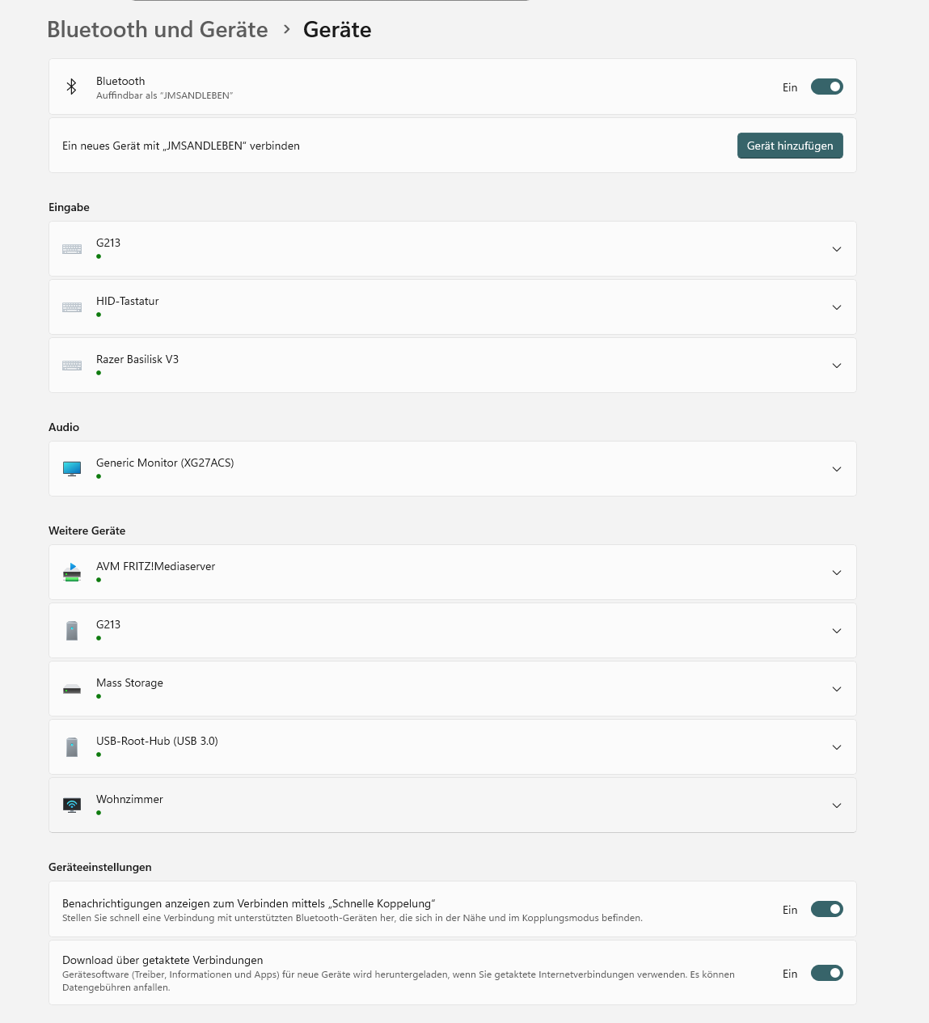Click the HID-Tastatur keyboard icon
Image resolution: width=929 pixels, height=1023 pixels.
point(72,307)
